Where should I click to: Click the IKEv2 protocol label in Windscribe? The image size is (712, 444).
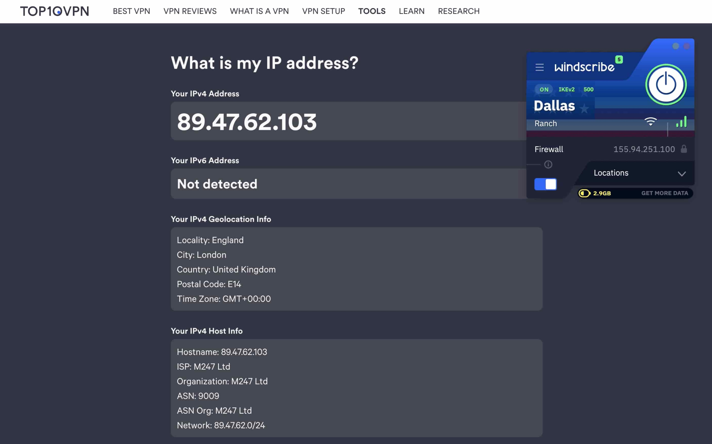(567, 90)
